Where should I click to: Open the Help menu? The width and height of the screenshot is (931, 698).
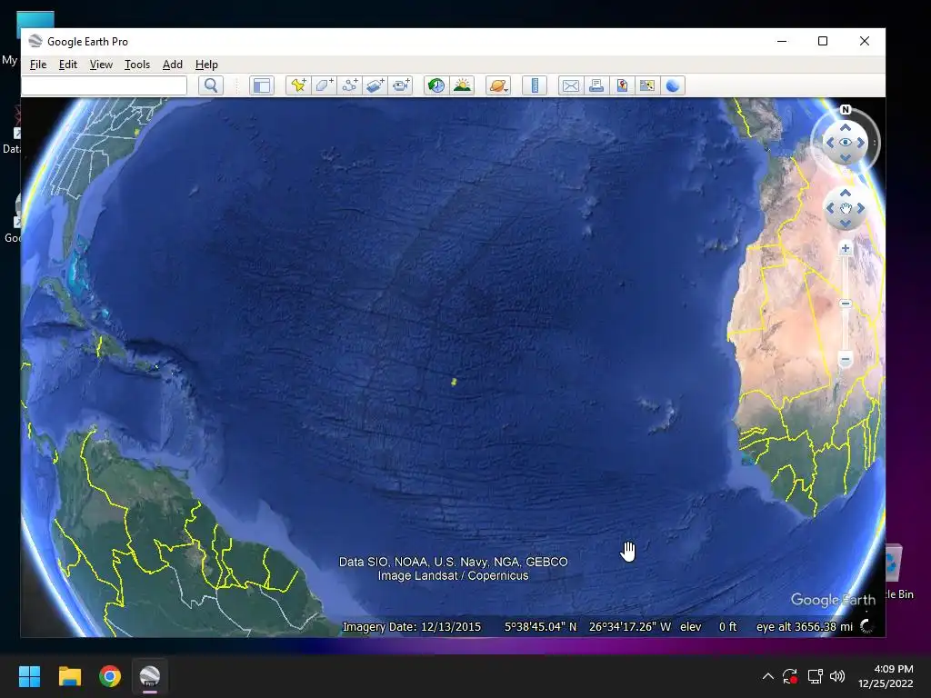click(x=206, y=65)
